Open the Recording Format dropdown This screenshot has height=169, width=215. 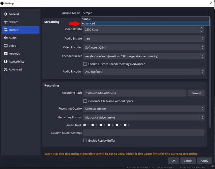(144, 118)
